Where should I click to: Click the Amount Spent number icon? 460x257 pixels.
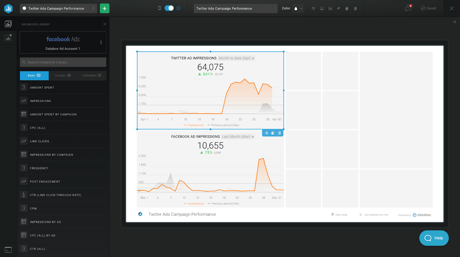point(24,87)
